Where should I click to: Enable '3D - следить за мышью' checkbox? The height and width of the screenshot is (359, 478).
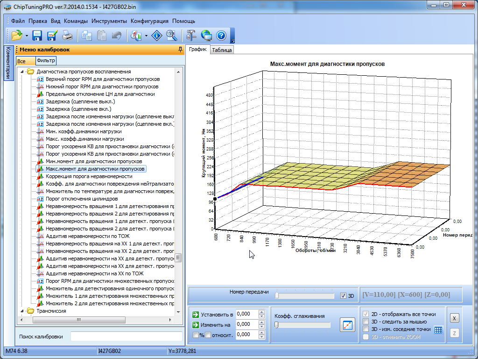[x=366, y=322]
